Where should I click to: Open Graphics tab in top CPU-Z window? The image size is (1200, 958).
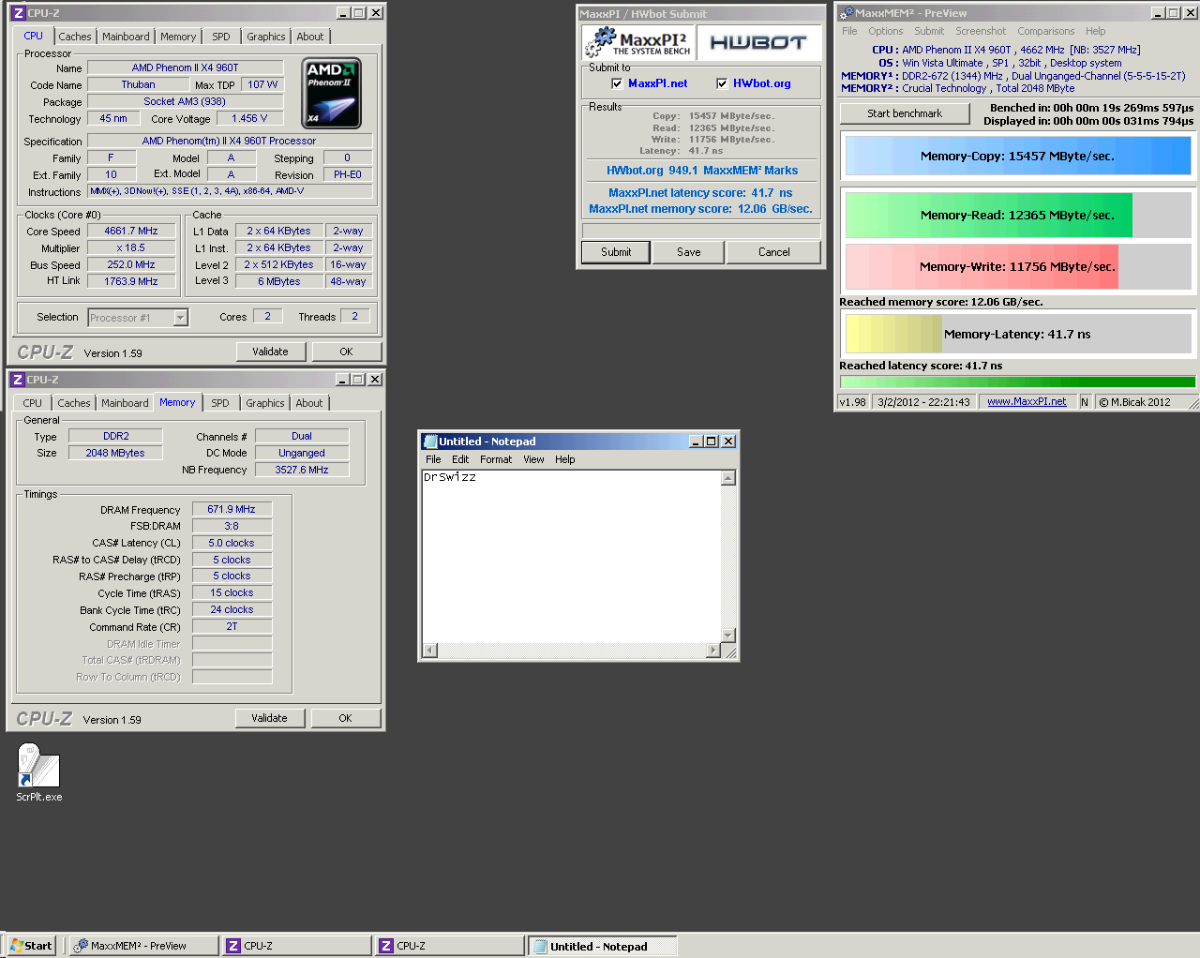(266, 37)
